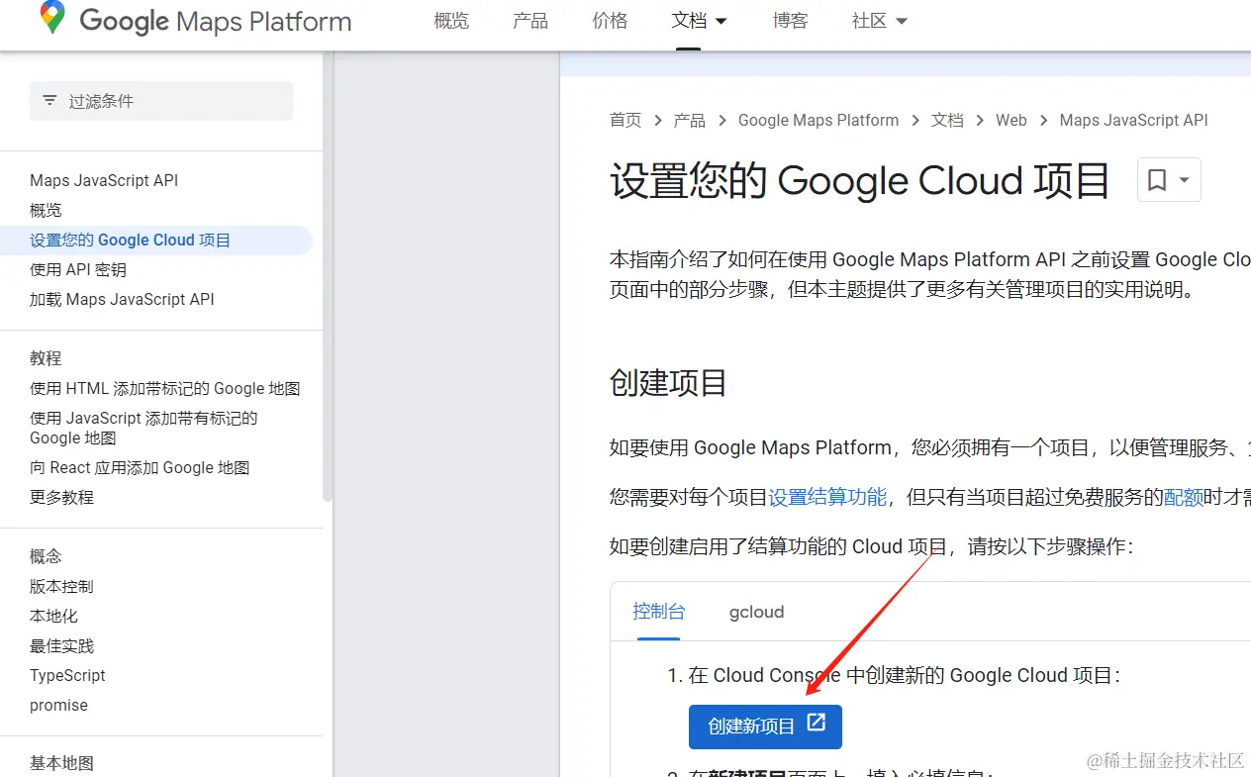Viewport: 1251px width, 777px height.
Task: Switch to the gcloud tab
Action: click(x=757, y=612)
